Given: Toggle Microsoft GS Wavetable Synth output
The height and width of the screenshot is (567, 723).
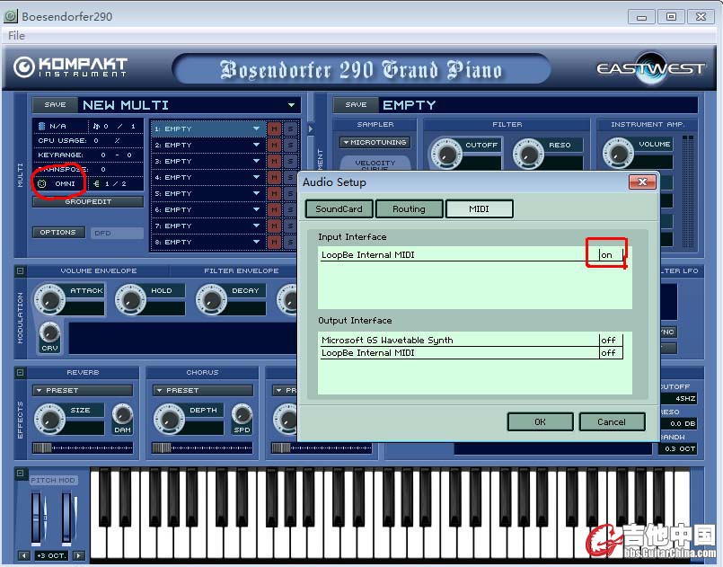Looking at the screenshot, I should [x=611, y=340].
